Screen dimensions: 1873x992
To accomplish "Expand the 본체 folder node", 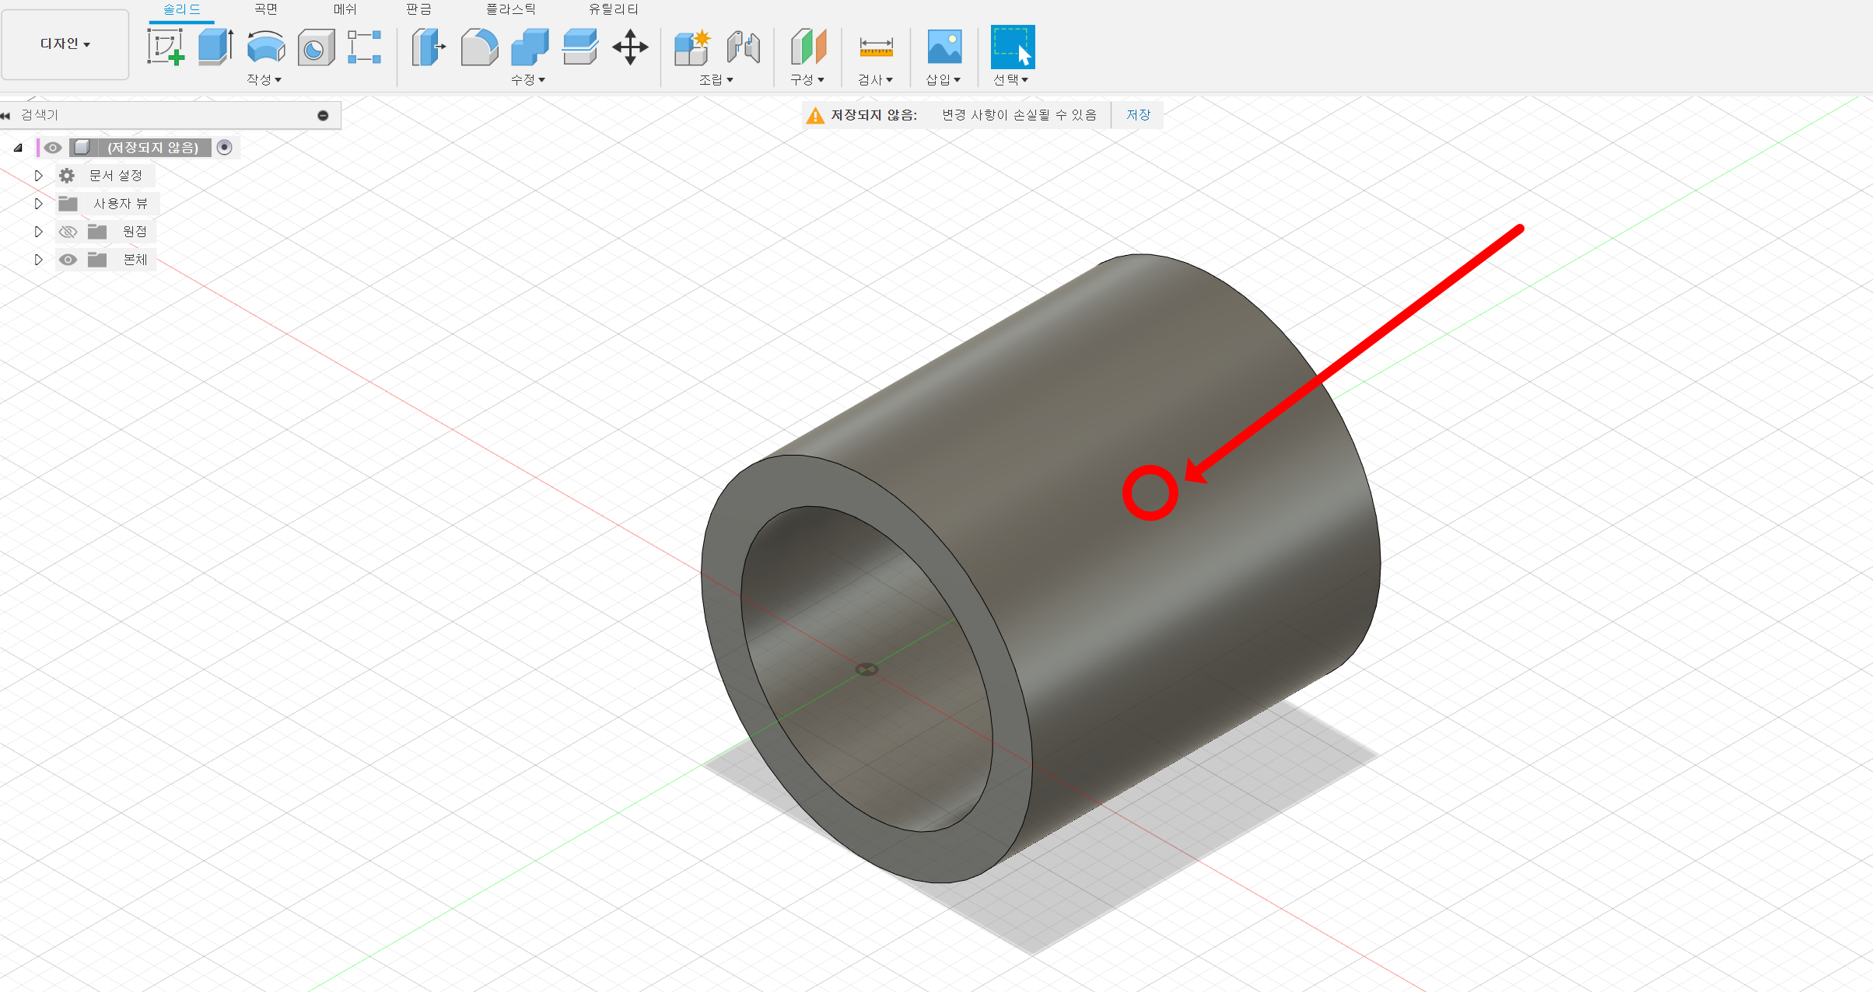I will pyautogui.click(x=38, y=260).
